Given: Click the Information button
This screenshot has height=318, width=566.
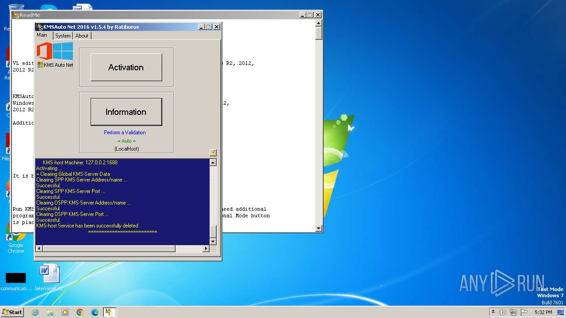Looking at the screenshot, I should pyautogui.click(x=126, y=112).
